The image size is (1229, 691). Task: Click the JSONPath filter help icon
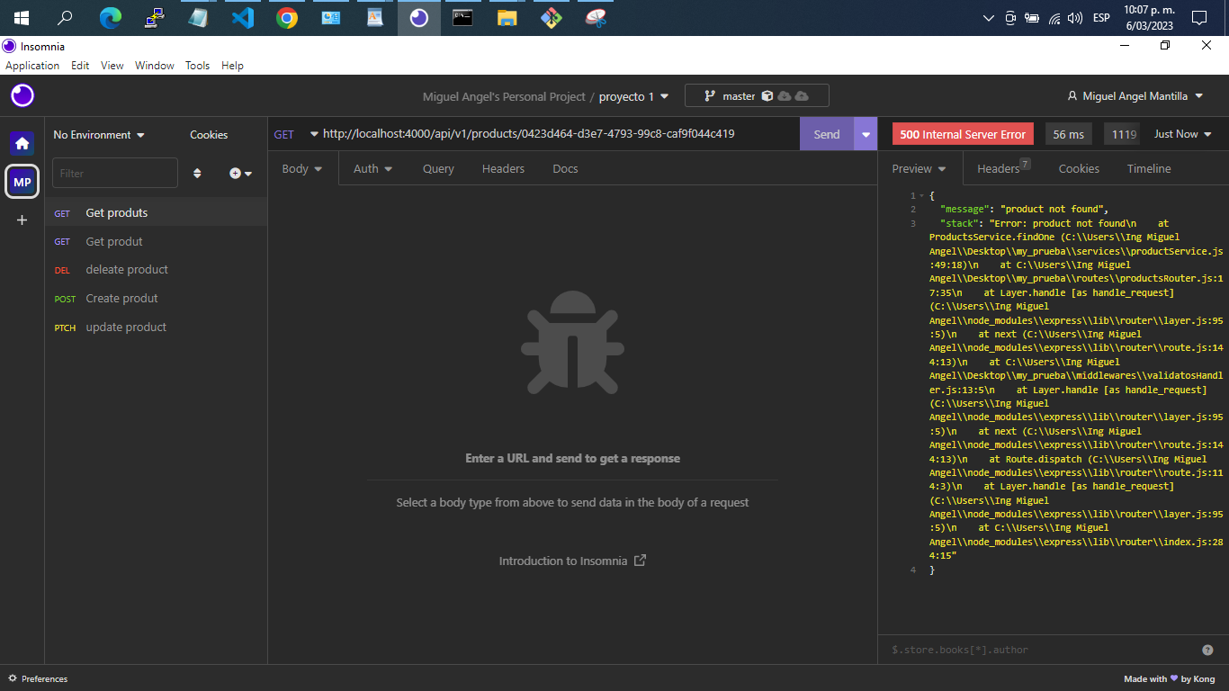coord(1207,649)
